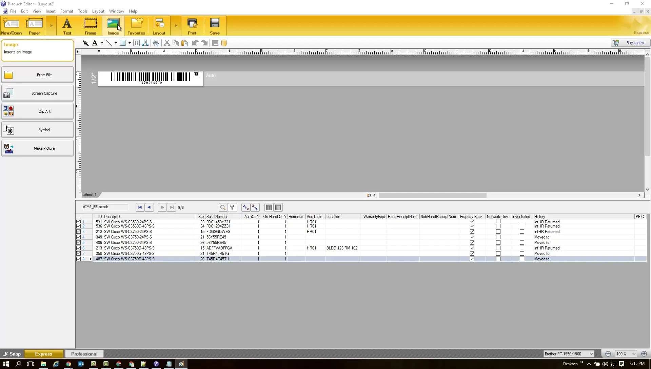Image resolution: width=651 pixels, height=369 pixels.
Task: Click the Print icon
Action: click(192, 26)
